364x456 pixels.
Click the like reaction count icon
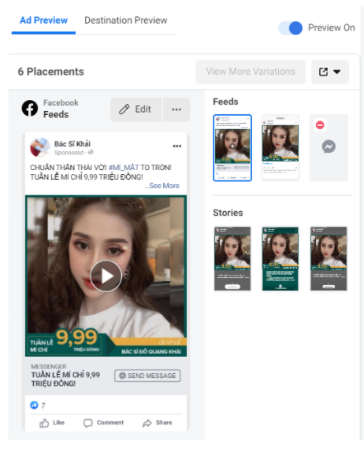pos(34,405)
